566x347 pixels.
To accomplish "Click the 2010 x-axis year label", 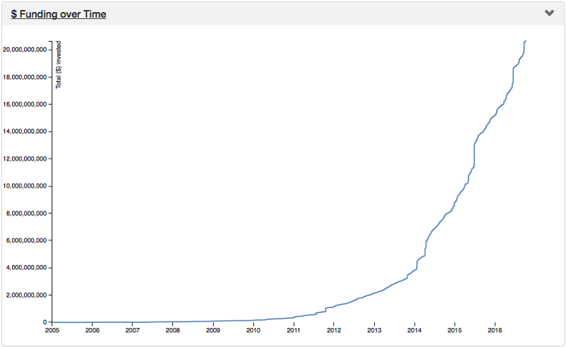I will click(253, 330).
